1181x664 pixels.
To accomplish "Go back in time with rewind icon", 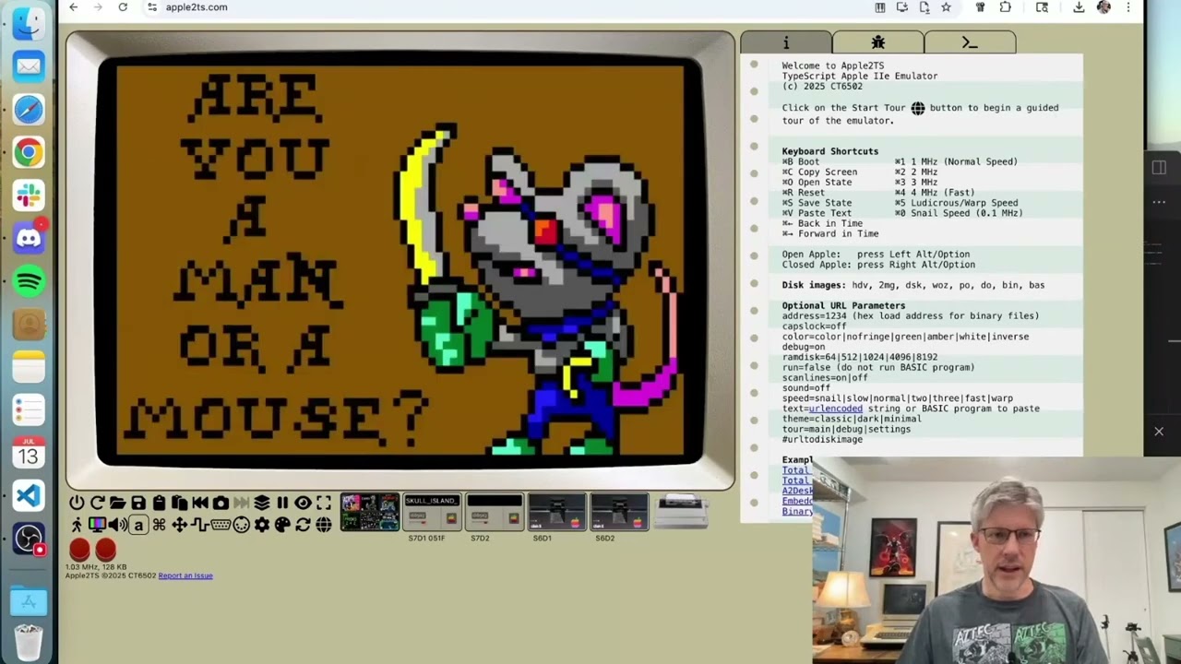I will 200,503.
